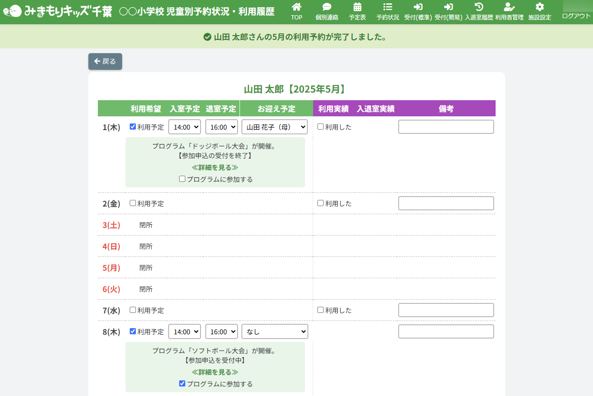This screenshot has height=396, width=593.
Task: Uncheck 利用予定 for 1(木)
Action: pos(133,127)
